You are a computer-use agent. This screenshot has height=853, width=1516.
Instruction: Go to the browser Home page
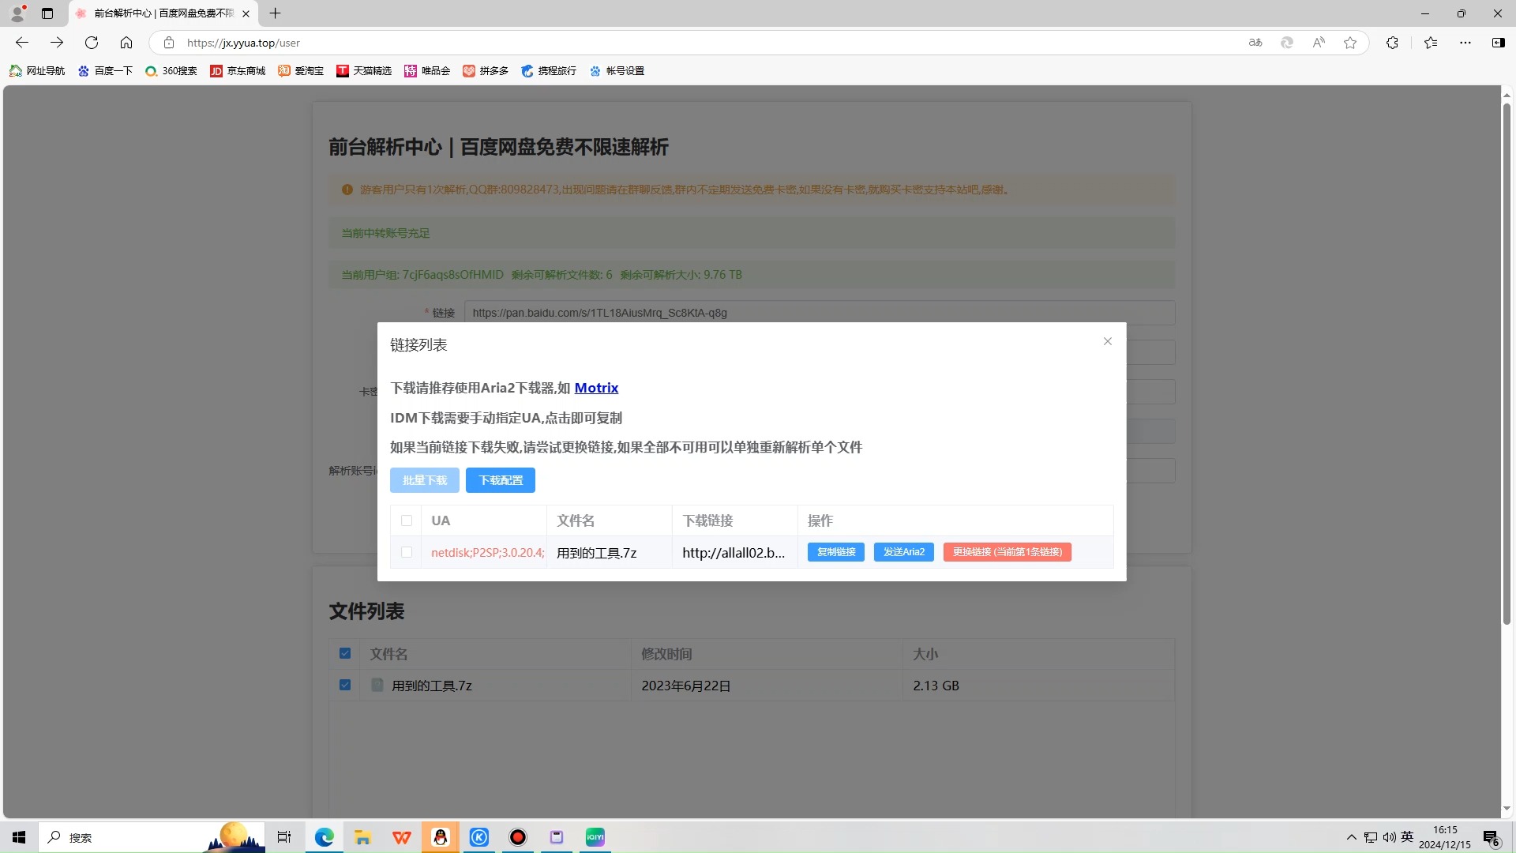(x=126, y=43)
